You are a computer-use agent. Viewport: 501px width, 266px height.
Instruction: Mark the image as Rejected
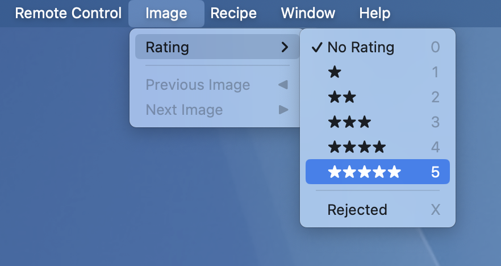[357, 210]
